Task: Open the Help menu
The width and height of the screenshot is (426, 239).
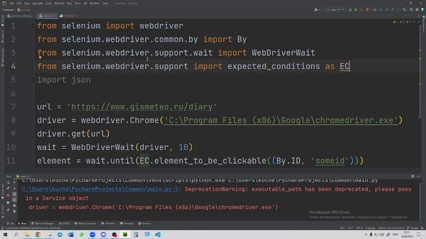Action: (x=105, y=3)
